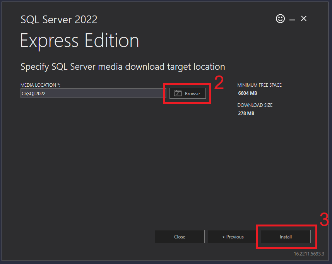Go back using the Previous button
Viewport: 332px width, 264px height.
click(233, 237)
